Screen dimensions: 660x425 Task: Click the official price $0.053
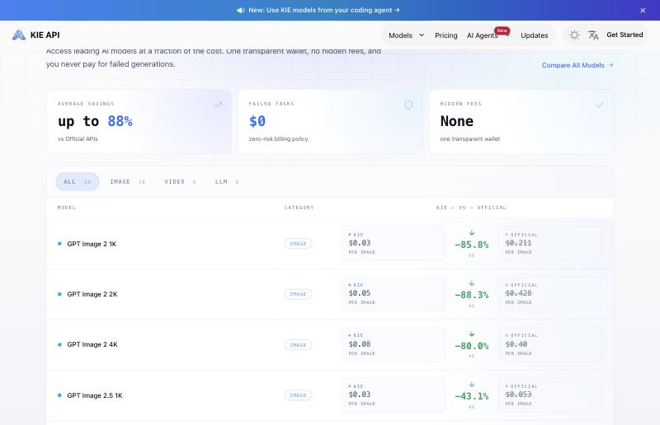[518, 395]
